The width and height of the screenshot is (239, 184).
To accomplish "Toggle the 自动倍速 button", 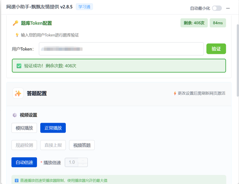I will pos(24,162).
